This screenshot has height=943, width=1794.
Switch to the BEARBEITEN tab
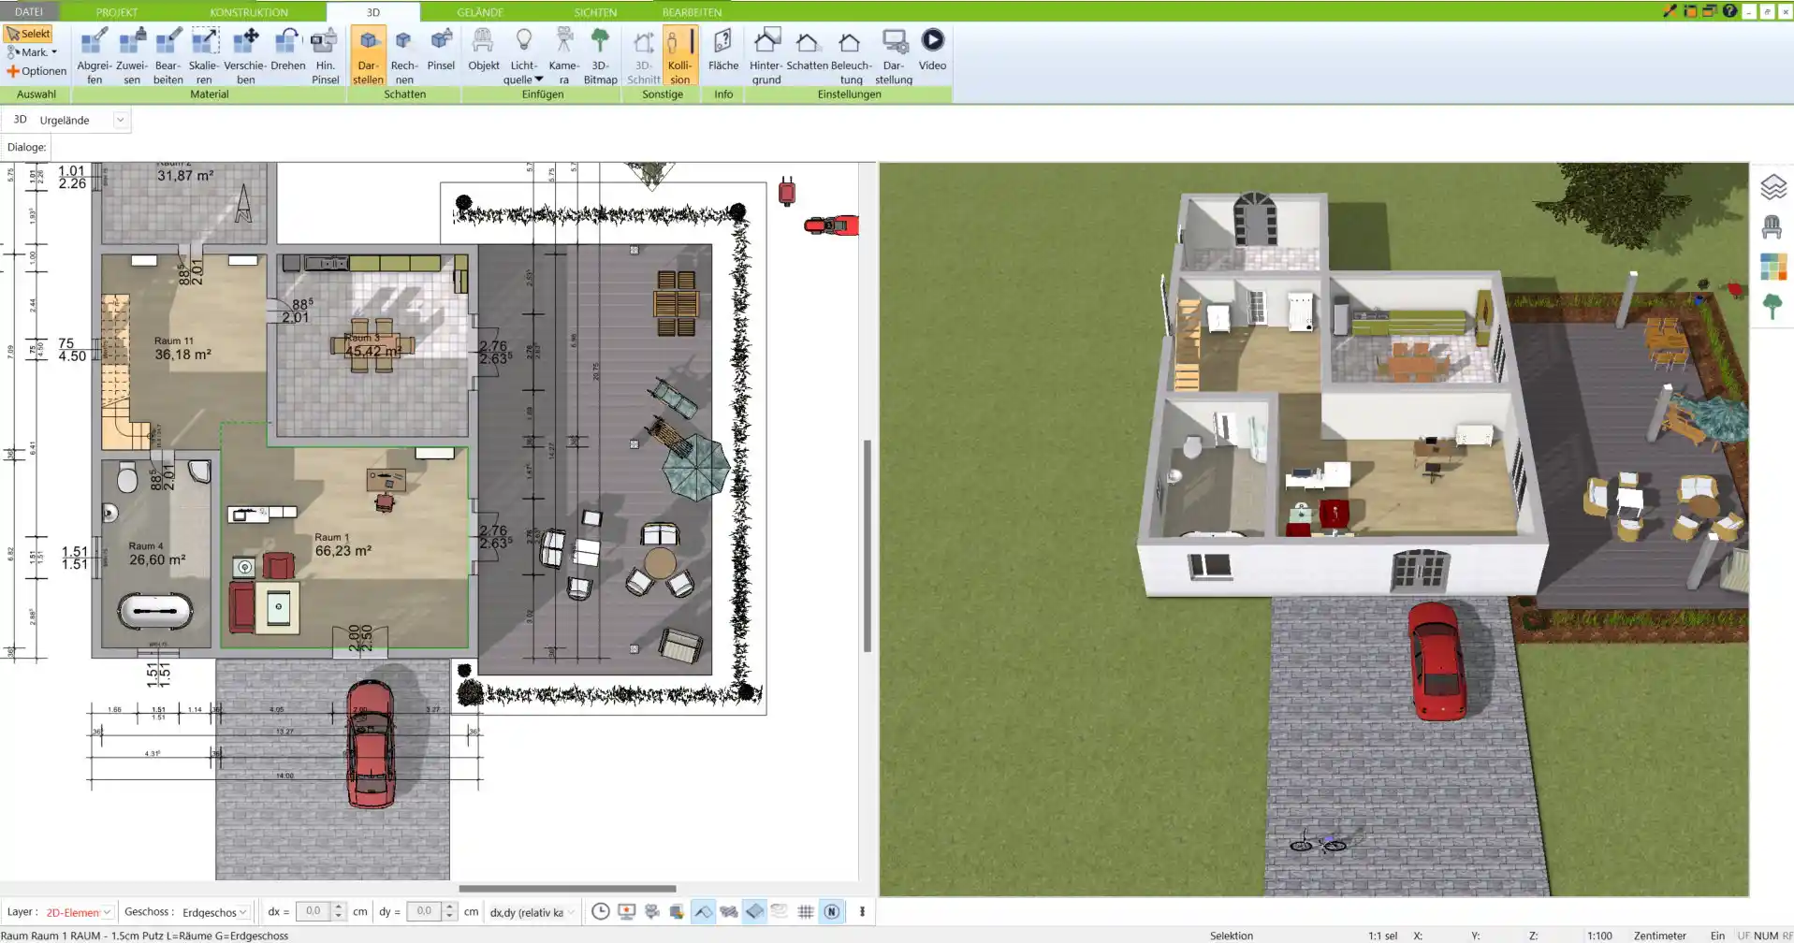point(692,12)
